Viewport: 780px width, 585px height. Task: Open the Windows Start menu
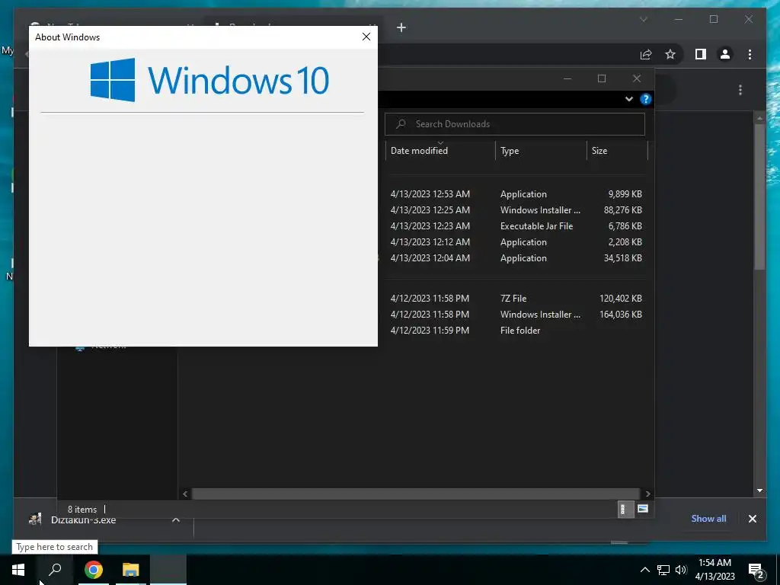(x=18, y=570)
